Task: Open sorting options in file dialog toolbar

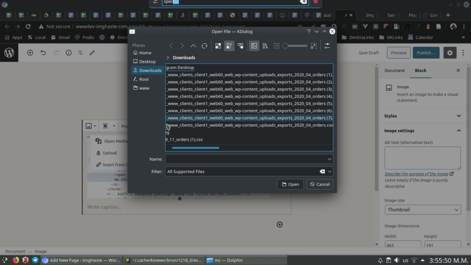Action: pyautogui.click(x=264, y=46)
